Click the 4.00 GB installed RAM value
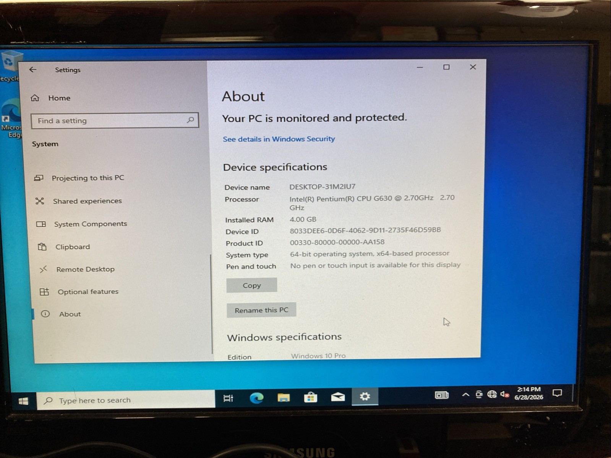The image size is (611, 458). (x=303, y=219)
